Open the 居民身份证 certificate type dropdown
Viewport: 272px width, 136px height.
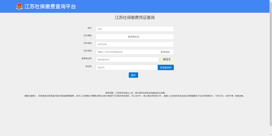[x=134, y=37]
